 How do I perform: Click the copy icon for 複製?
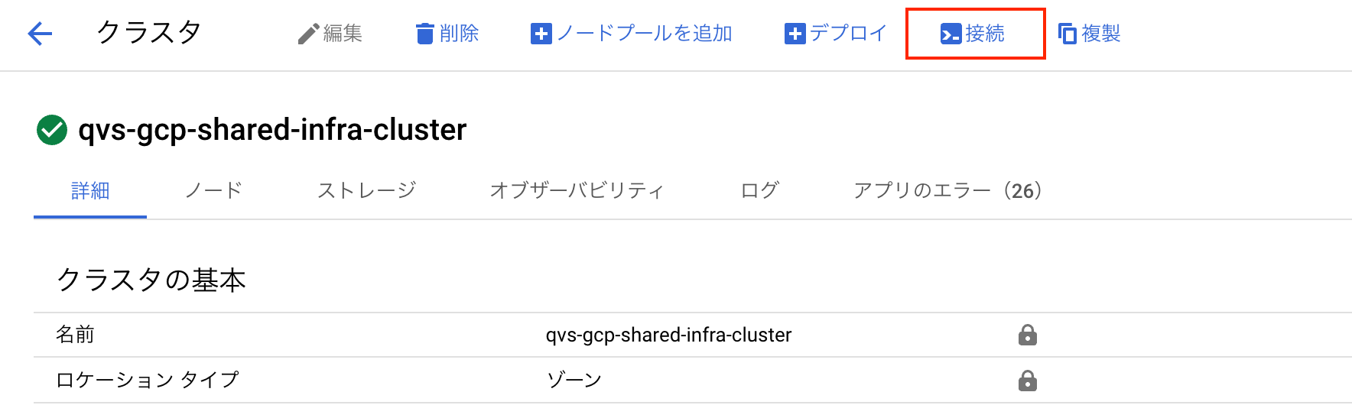click(x=1067, y=34)
